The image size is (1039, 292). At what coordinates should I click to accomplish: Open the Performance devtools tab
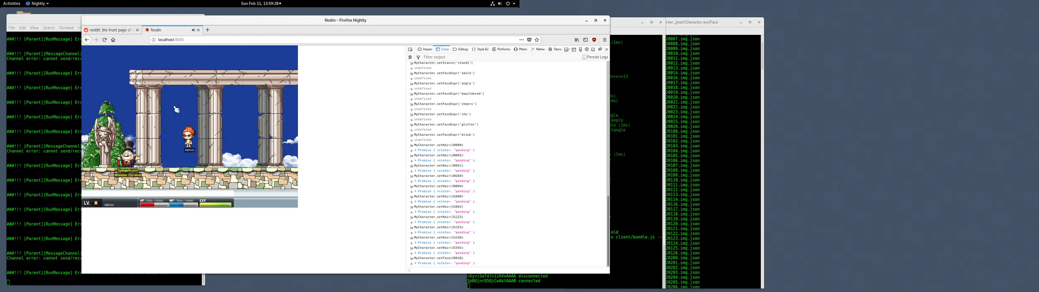pos(501,49)
